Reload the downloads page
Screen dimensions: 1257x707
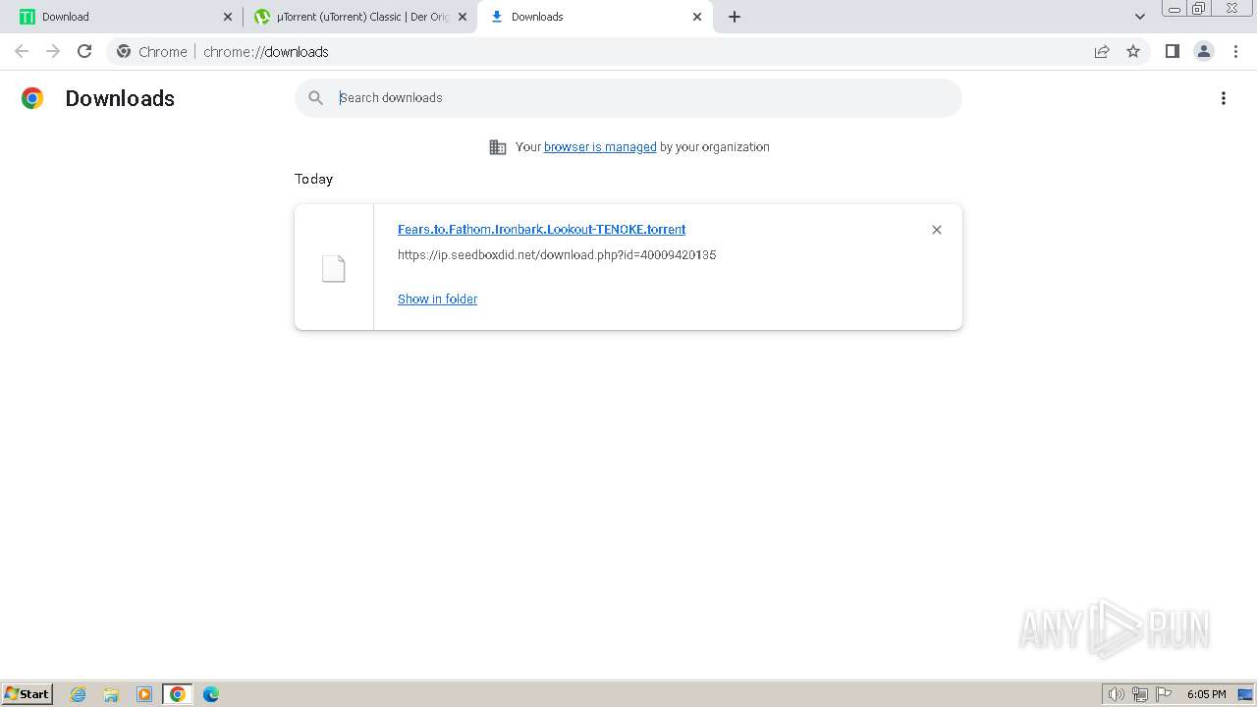[x=84, y=51]
